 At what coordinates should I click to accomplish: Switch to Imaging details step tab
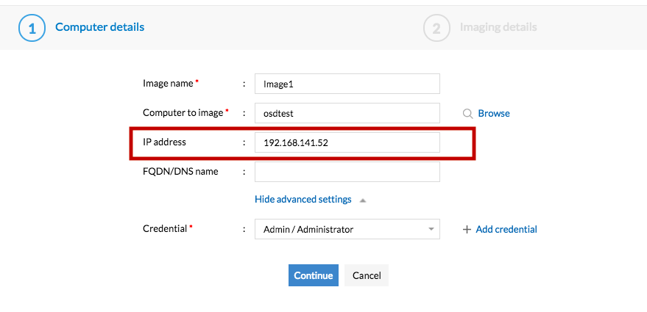(x=498, y=27)
